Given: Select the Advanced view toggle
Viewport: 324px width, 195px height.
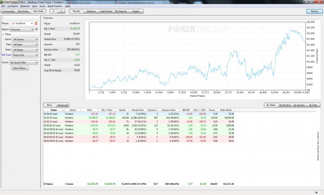Looking at the screenshot, I should [62, 105].
